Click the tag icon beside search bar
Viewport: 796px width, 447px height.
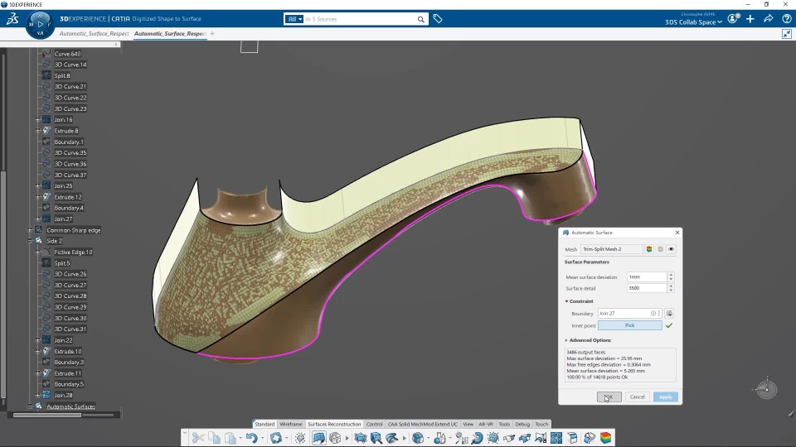(438, 19)
